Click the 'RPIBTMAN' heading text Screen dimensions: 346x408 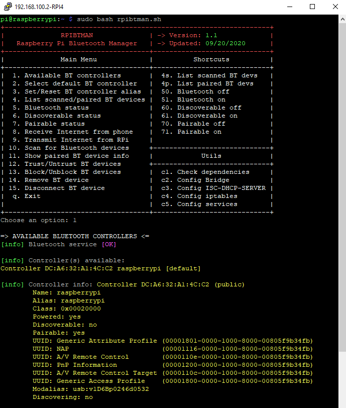point(77,35)
